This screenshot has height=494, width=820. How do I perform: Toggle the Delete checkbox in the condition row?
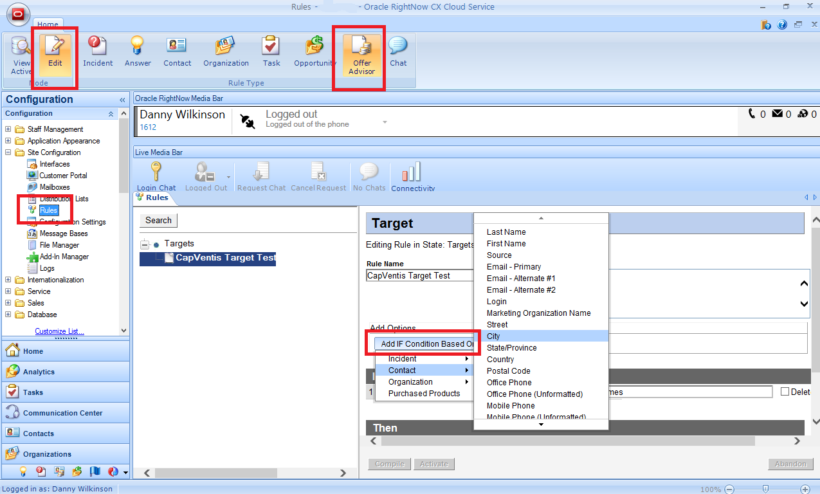tap(785, 392)
